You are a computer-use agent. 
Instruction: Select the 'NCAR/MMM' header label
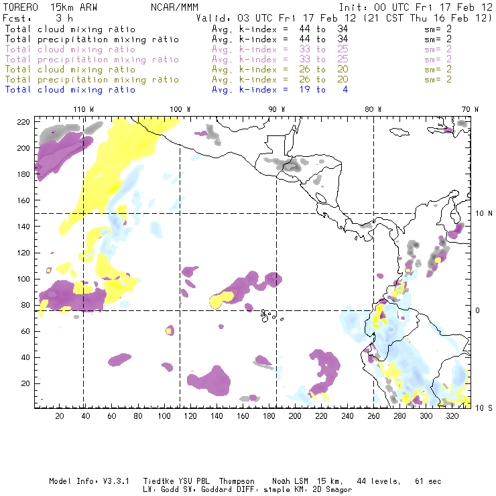tap(174, 7)
